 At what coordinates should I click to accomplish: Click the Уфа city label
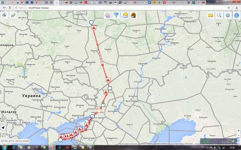pyautogui.click(x=218, y=23)
